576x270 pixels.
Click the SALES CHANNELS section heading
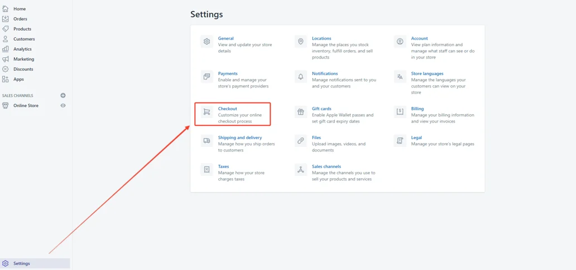click(18, 96)
